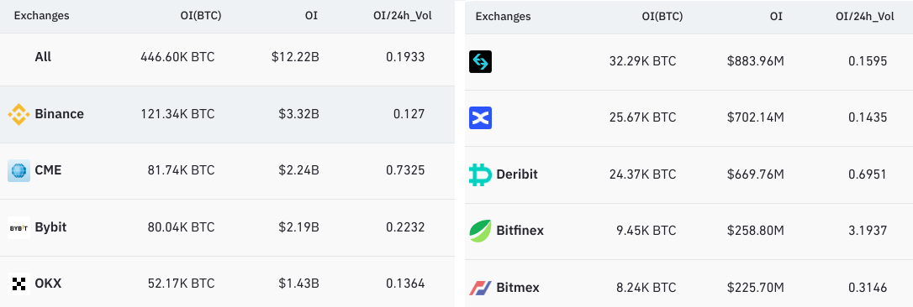
Task: Open the Deribit exchange name link
Action: (x=517, y=174)
